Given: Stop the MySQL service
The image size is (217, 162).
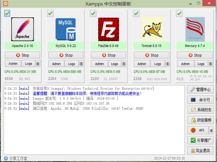Looking at the screenshot, I should click(x=66, y=55).
